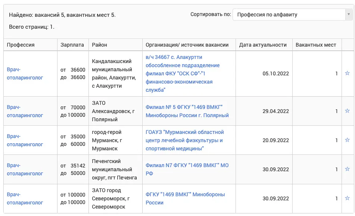Screen dimensions: 355x216
Task: Add Печенга vacancy to favorites star
Action: coord(347,169)
